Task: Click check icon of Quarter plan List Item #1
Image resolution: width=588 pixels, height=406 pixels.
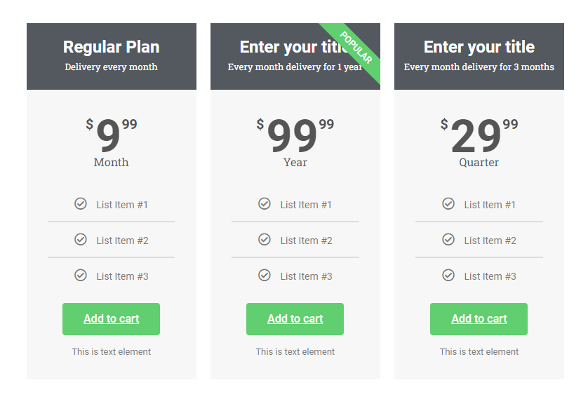Action: 448,203
